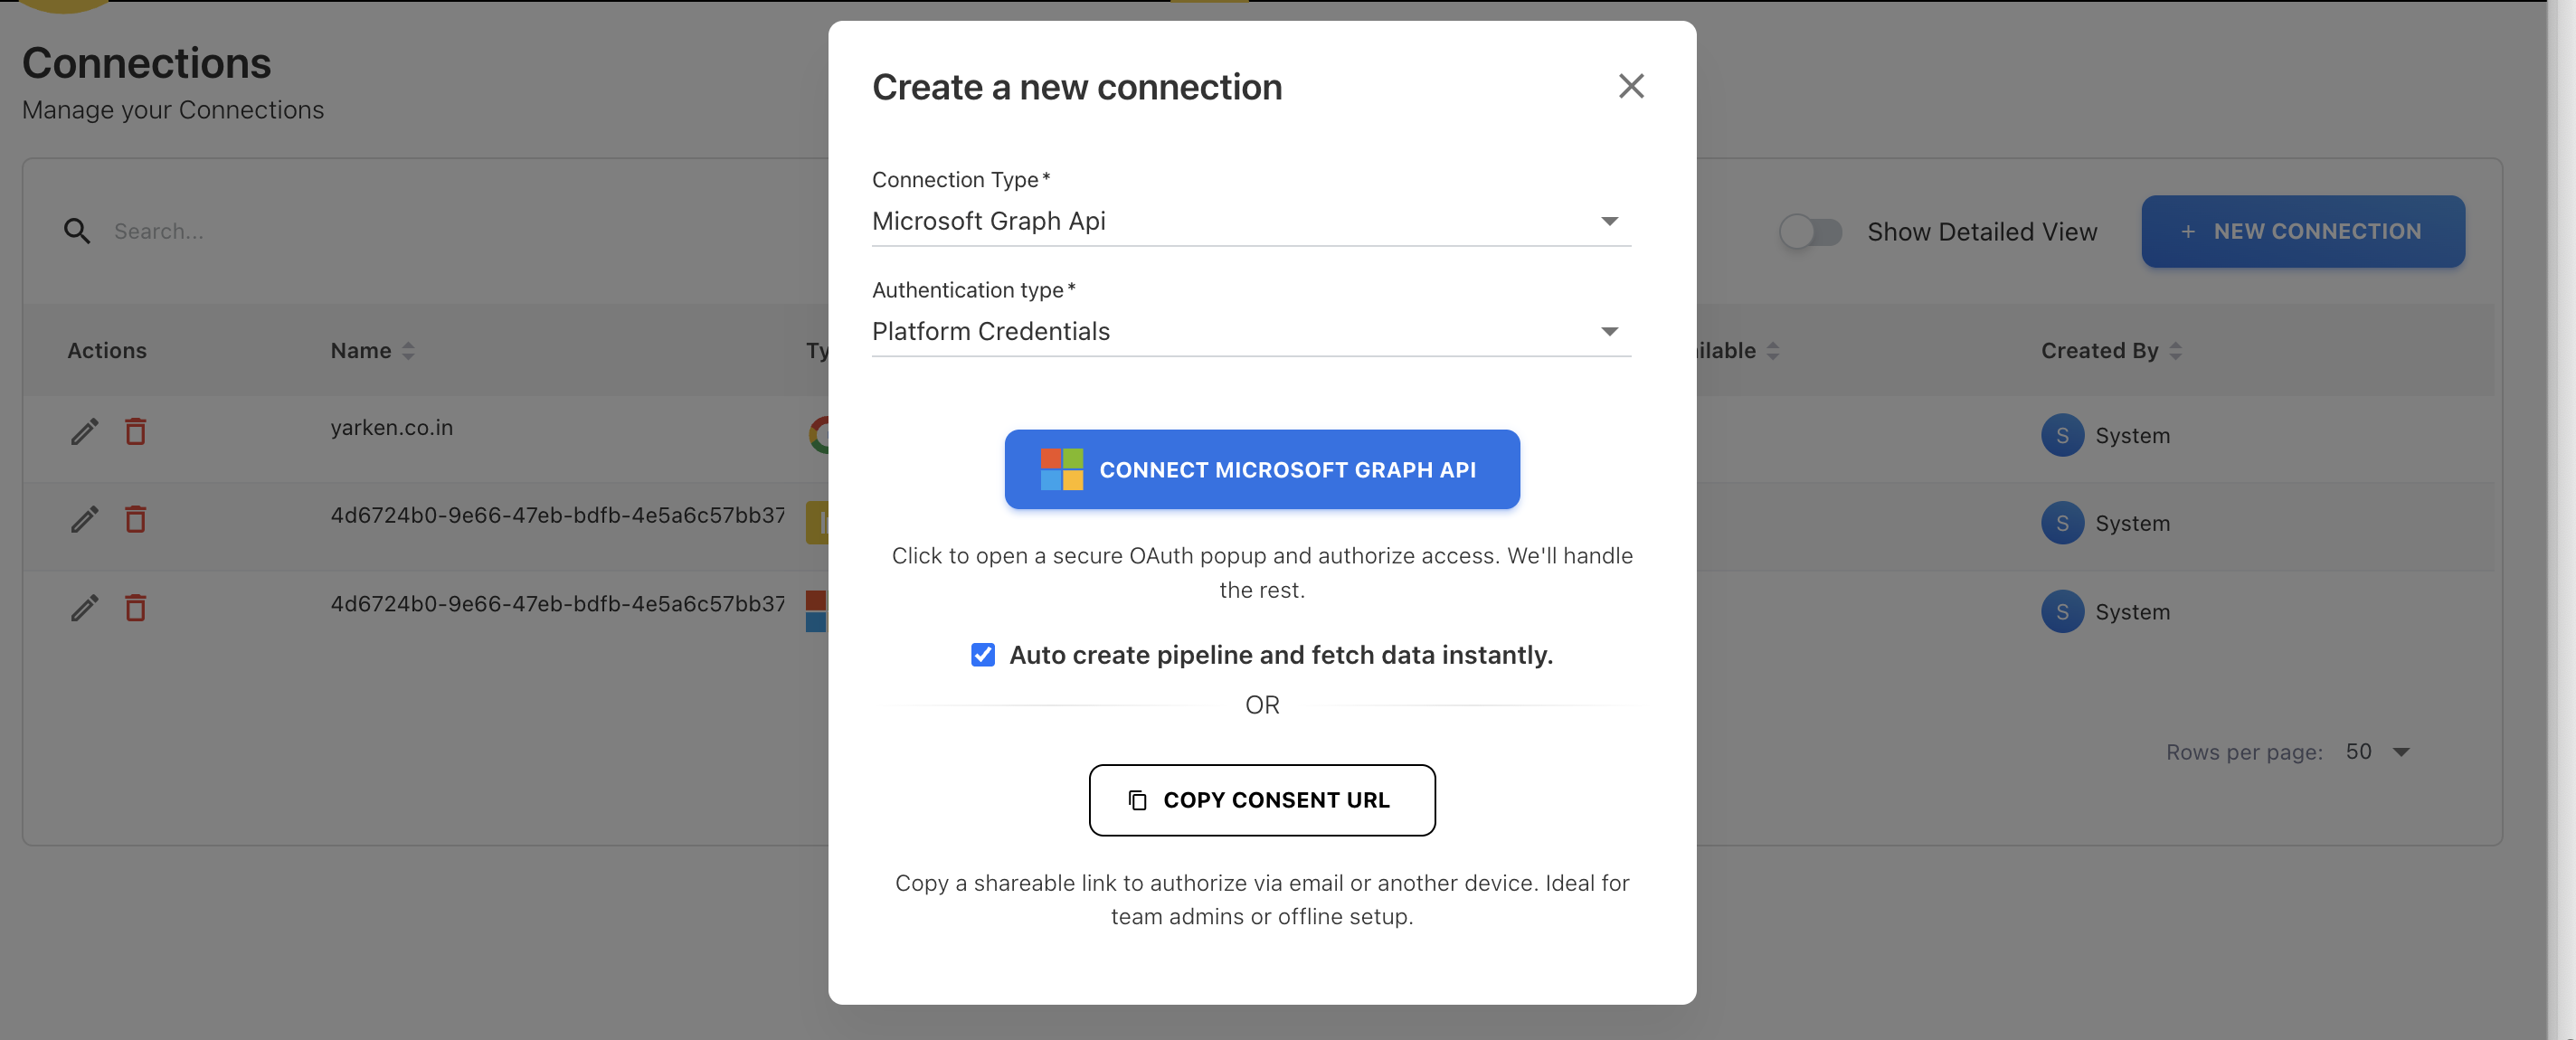This screenshot has width=2576, height=1040.
Task: Click System avatar in first row
Action: point(2062,436)
